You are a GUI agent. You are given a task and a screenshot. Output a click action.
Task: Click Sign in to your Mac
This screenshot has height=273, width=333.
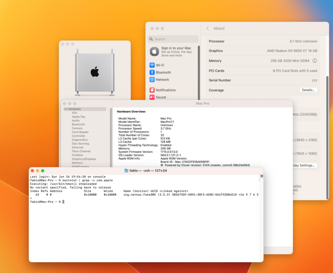(x=176, y=48)
